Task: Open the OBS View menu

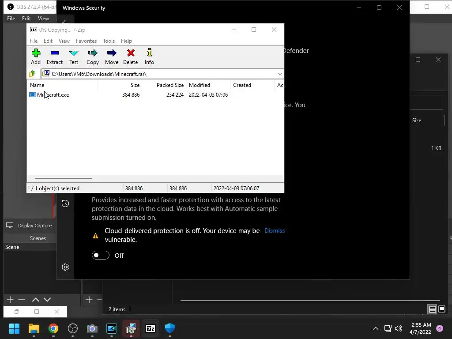Action: tap(43, 19)
